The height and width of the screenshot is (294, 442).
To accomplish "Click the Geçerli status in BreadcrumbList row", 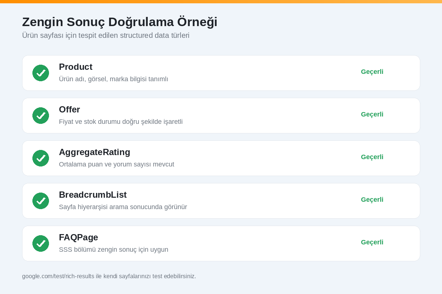I will coord(372,200).
